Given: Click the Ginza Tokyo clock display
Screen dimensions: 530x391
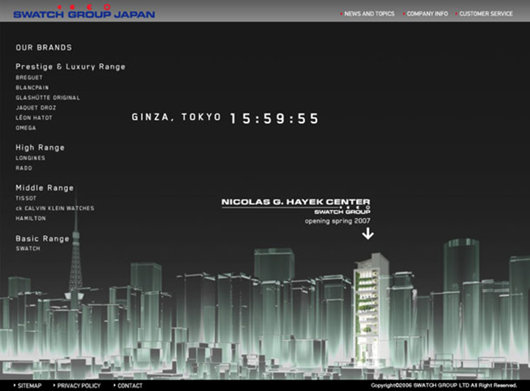Looking at the screenshot, I should coord(225,118).
